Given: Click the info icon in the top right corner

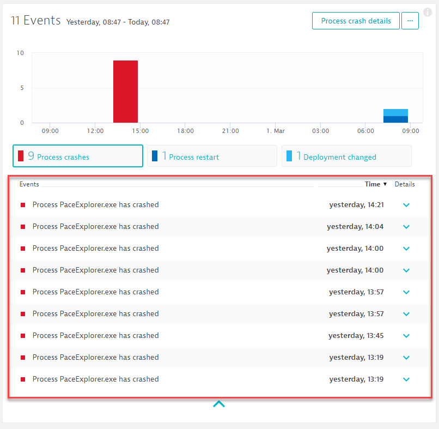Looking at the screenshot, I should [428, 12].
